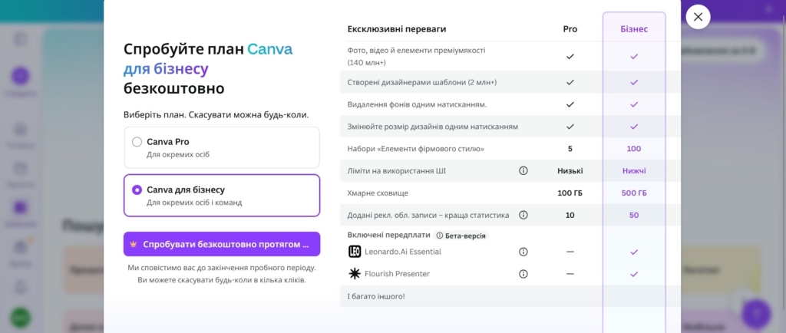This screenshot has height=333, width=786.
Task: Click the crown icon on trial button
Action: click(x=134, y=244)
